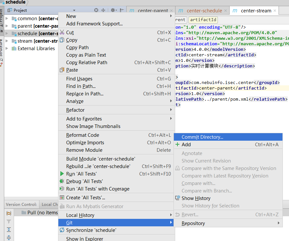Select Optimize Imports menu item

point(116,143)
